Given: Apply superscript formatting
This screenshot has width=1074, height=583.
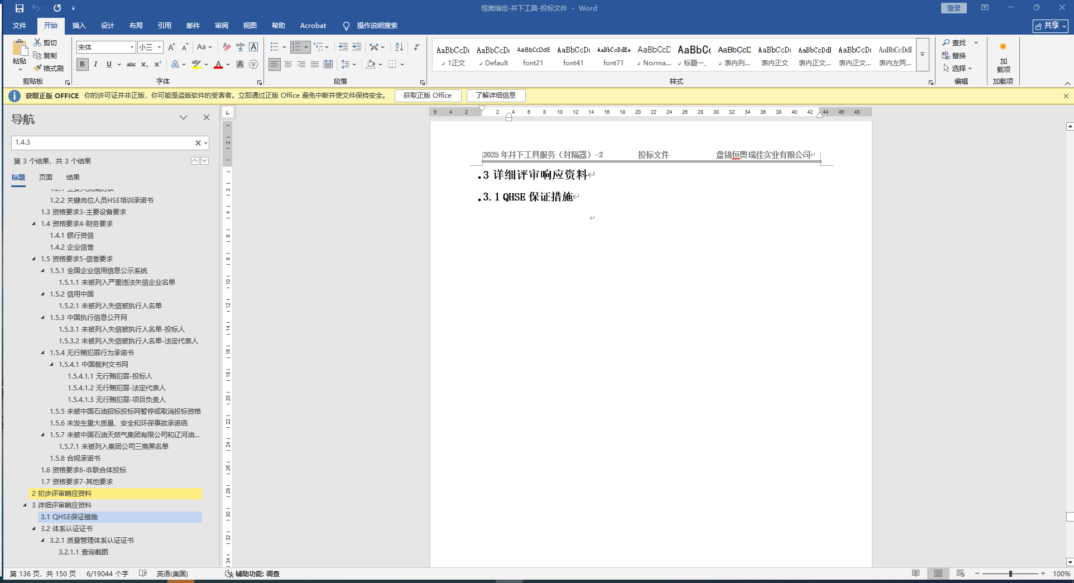Looking at the screenshot, I should 158,64.
